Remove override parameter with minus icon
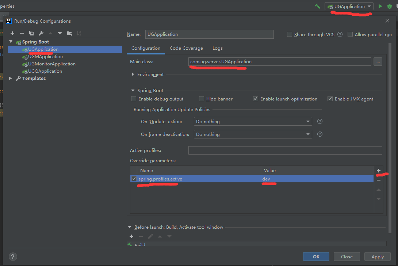 pyautogui.click(x=379, y=180)
